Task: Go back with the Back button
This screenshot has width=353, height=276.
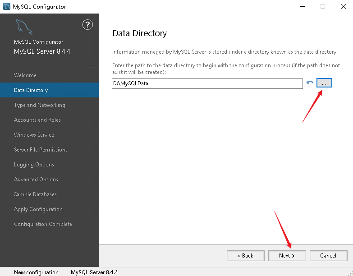Action: click(x=246, y=256)
